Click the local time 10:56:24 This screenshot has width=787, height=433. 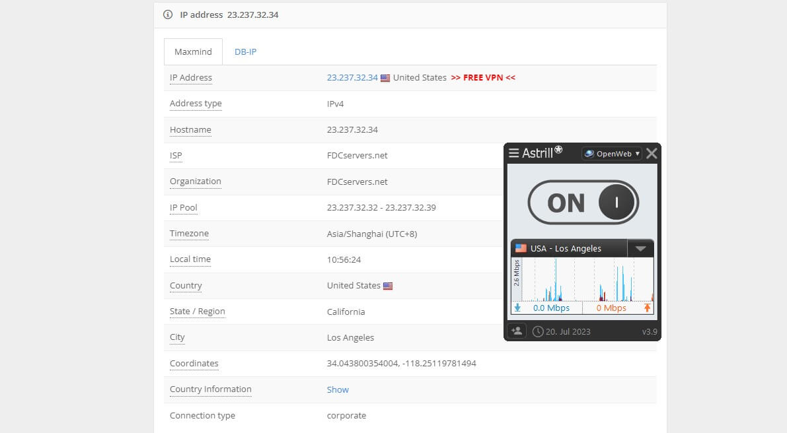pos(344,259)
